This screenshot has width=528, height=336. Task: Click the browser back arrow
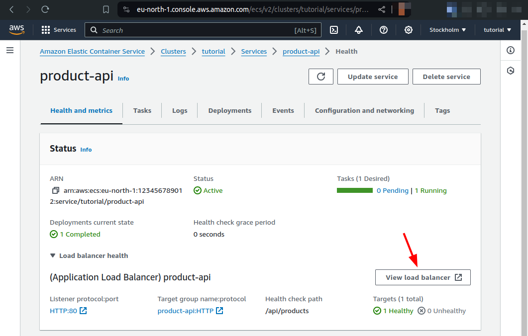click(11, 9)
